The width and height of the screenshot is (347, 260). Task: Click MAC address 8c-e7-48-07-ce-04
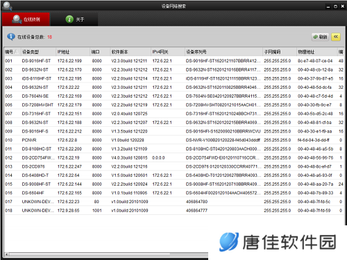click(x=315, y=61)
